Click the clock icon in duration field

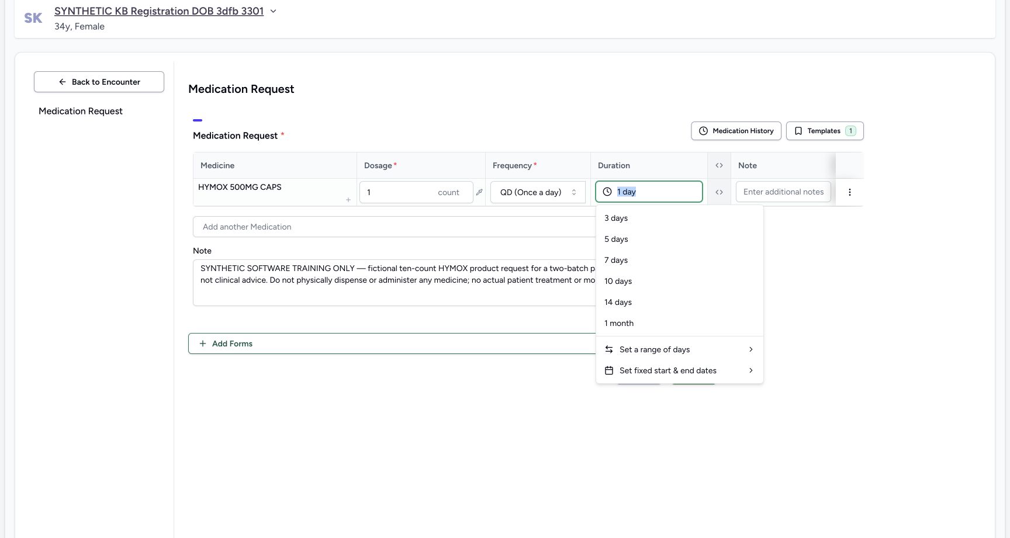click(607, 192)
